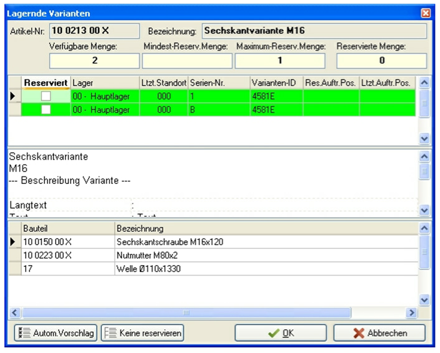The height and width of the screenshot is (353, 440).
Task: Check Reserviert box for serial number 1
Action: (46, 96)
